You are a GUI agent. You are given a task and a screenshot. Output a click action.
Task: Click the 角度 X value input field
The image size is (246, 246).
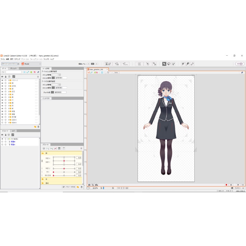(78, 157)
